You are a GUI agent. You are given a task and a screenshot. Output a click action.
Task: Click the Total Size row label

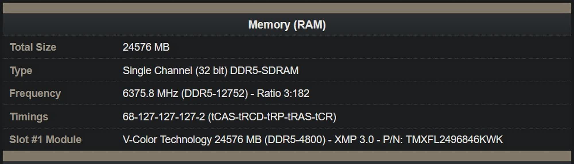[33, 47]
